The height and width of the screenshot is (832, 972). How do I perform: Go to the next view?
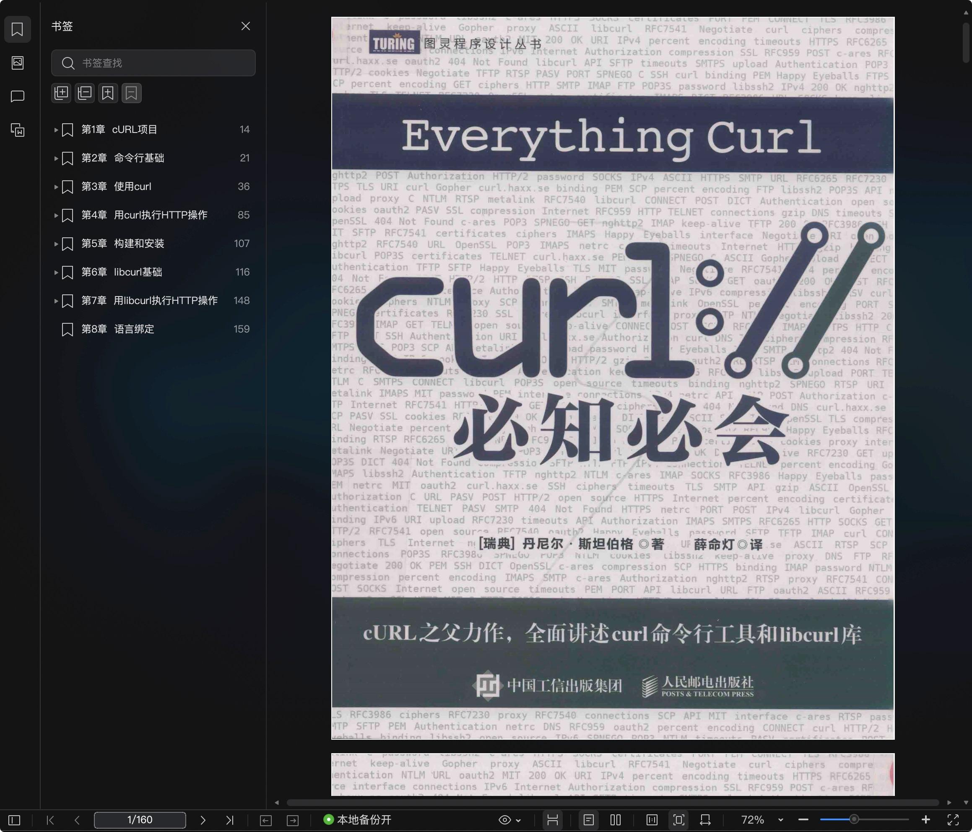click(293, 820)
